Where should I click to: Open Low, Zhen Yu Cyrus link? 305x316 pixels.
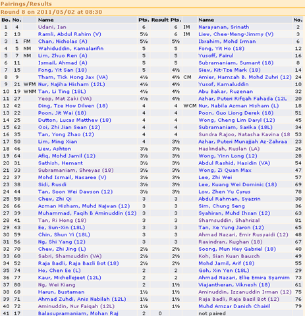point(225,192)
